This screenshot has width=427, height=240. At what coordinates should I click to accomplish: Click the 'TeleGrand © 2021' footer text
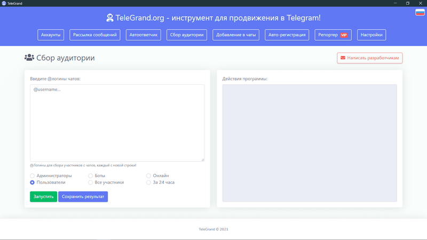point(213,229)
